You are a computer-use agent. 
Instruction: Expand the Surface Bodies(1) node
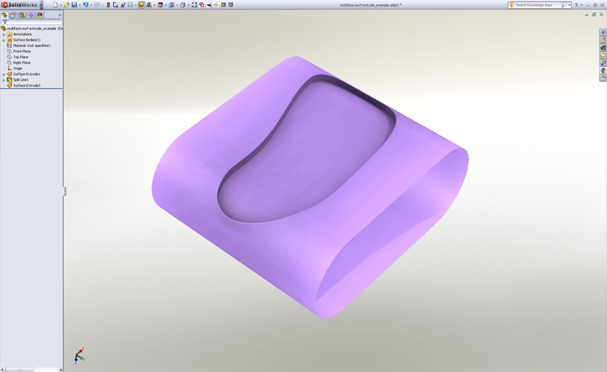[x=4, y=40]
